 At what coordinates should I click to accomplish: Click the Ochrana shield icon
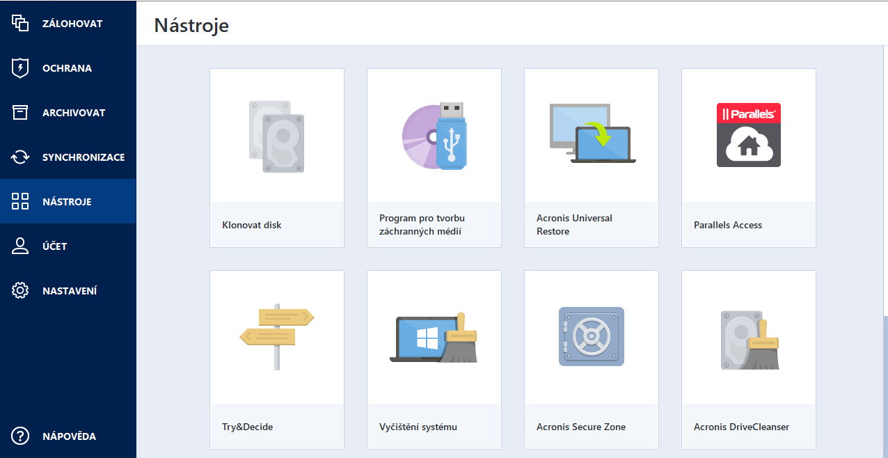click(20, 68)
